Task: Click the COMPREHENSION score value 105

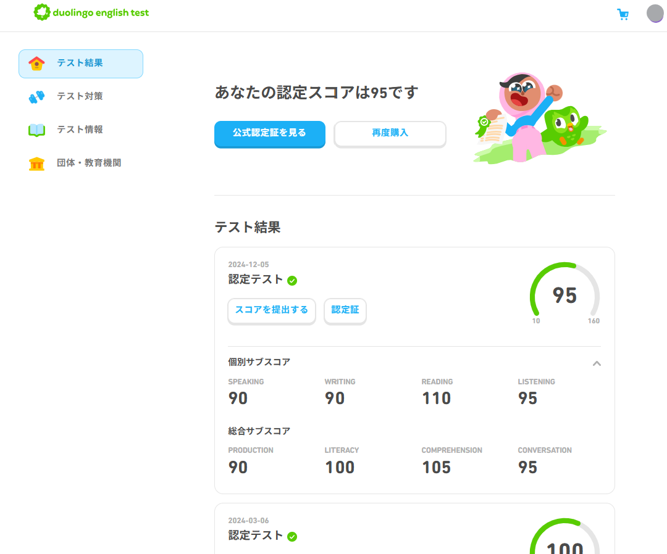Action: [x=437, y=468]
